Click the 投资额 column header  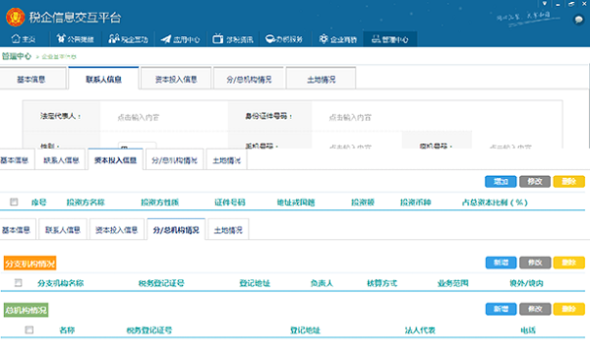[363, 203]
